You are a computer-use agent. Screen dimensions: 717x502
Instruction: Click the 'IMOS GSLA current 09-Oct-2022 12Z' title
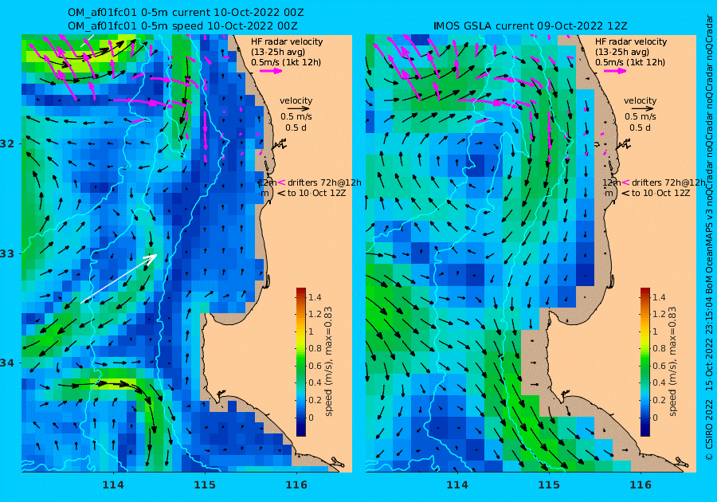tap(531, 26)
